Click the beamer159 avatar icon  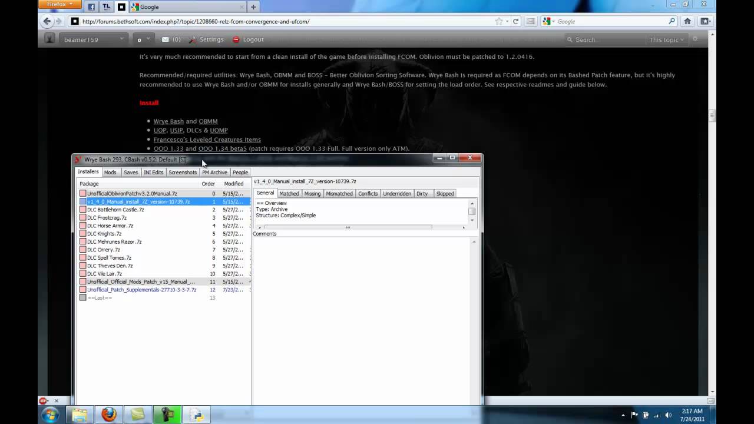(x=50, y=39)
